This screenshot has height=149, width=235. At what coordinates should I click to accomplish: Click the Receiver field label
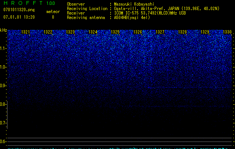[x=76, y=13]
